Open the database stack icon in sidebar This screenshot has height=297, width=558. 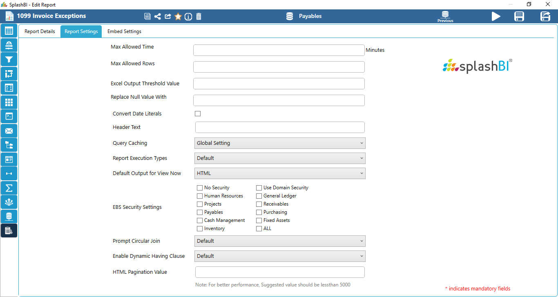coord(9,216)
